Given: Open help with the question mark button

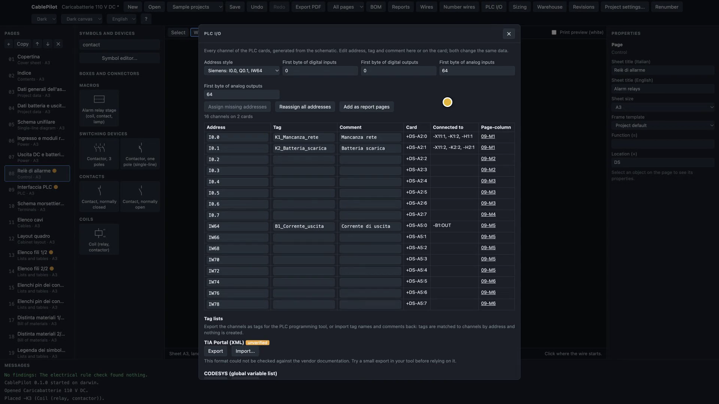Looking at the screenshot, I should tap(146, 19).
